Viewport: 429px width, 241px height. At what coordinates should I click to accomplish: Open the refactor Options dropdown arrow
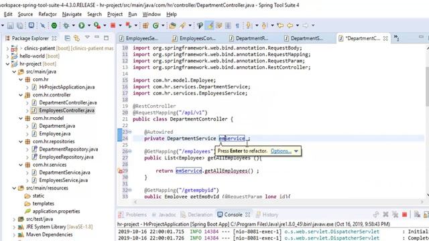[296, 151]
